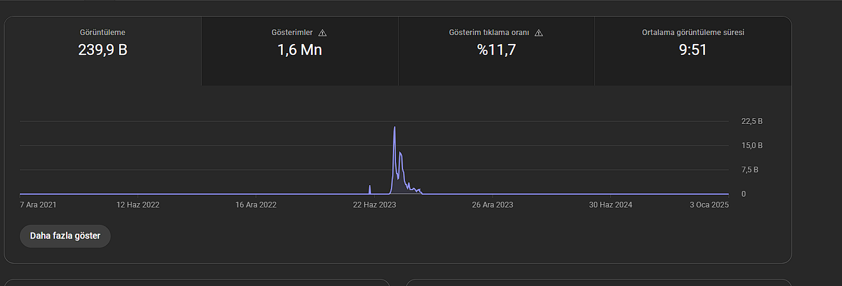
Task: Click the tallest peak in the chart
Action: click(x=395, y=128)
